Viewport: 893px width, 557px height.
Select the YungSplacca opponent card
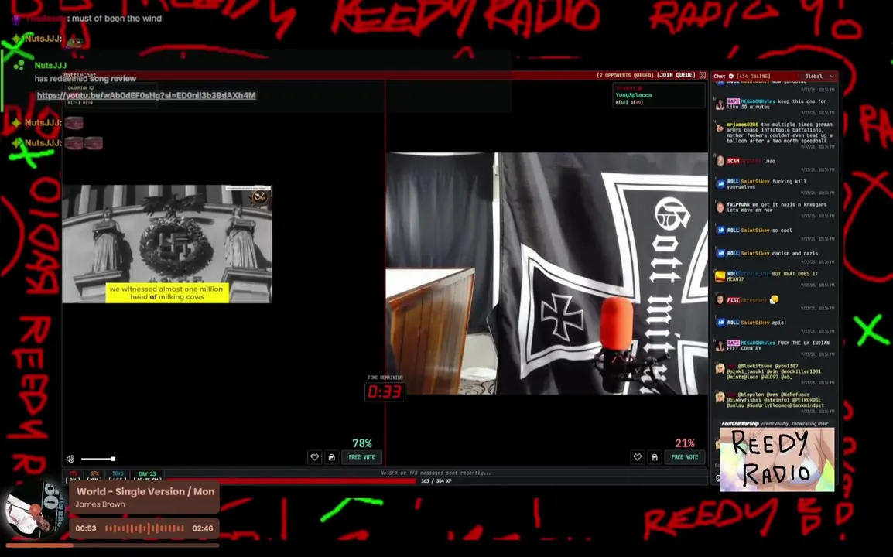tap(659, 95)
